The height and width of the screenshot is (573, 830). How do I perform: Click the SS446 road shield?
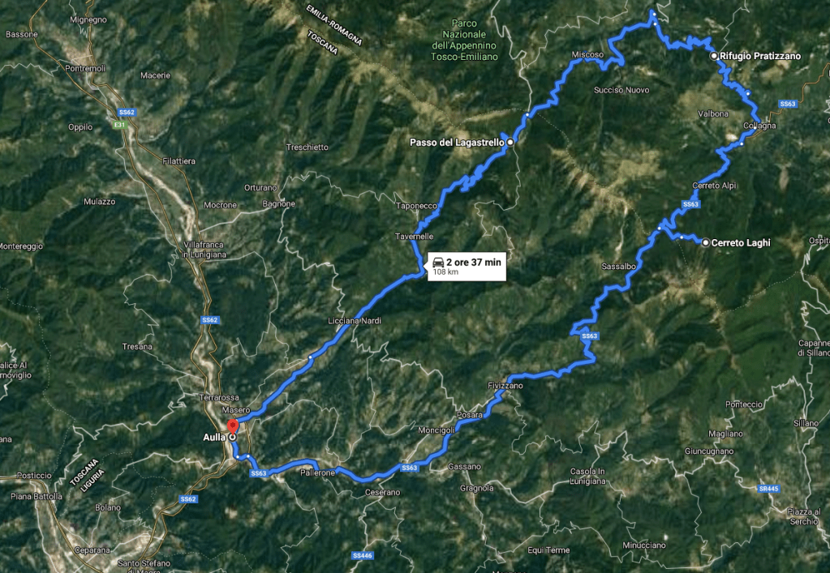362,555
